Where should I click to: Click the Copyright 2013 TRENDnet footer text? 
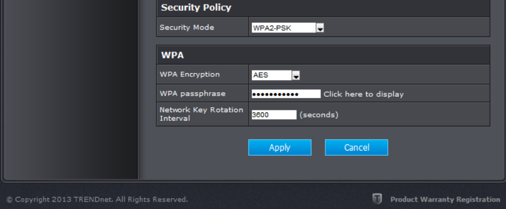pyautogui.click(x=97, y=200)
